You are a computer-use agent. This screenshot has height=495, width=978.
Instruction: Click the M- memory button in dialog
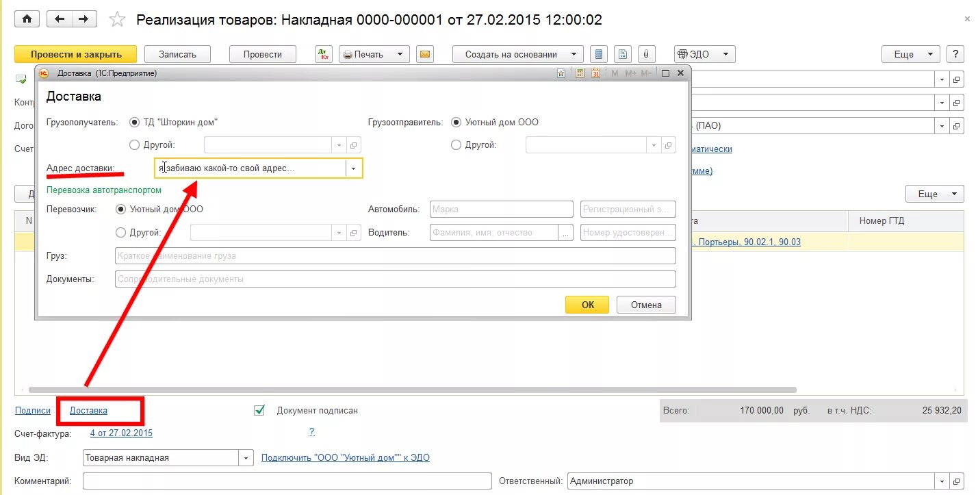(647, 73)
